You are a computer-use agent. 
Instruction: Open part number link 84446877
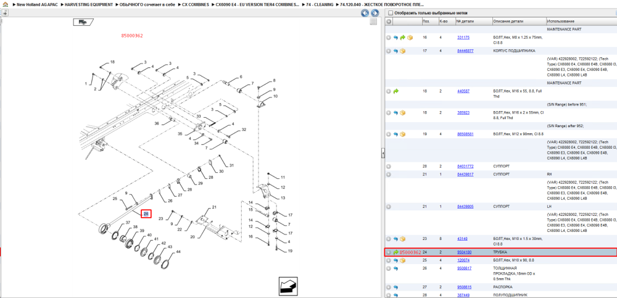coord(465,51)
